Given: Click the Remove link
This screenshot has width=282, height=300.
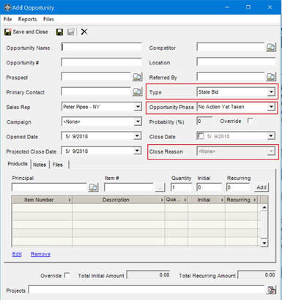Looking at the screenshot, I should (40, 254).
